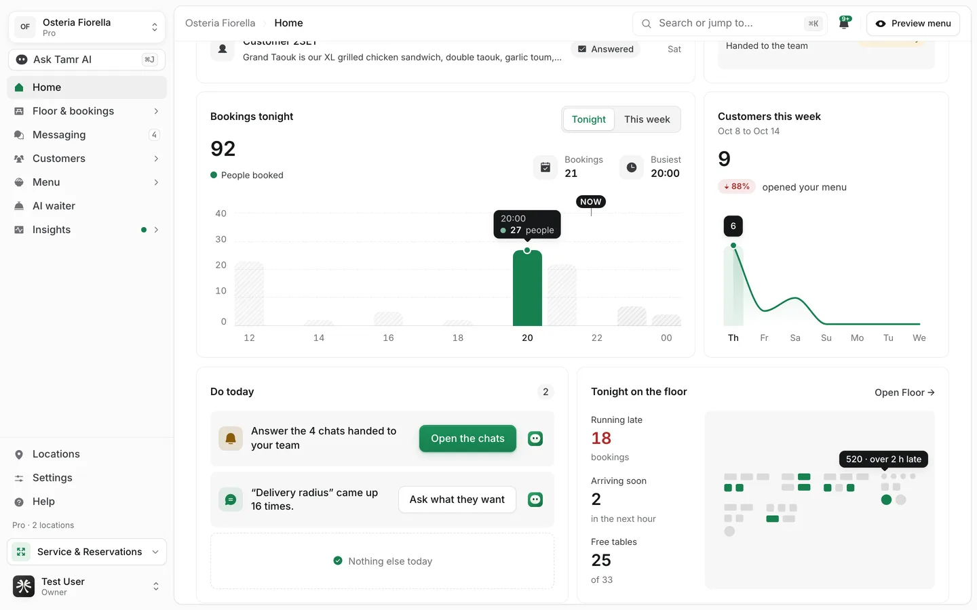The width and height of the screenshot is (977, 610).
Task: Open the Osteria Fiorella workspace switcher
Action: click(87, 27)
